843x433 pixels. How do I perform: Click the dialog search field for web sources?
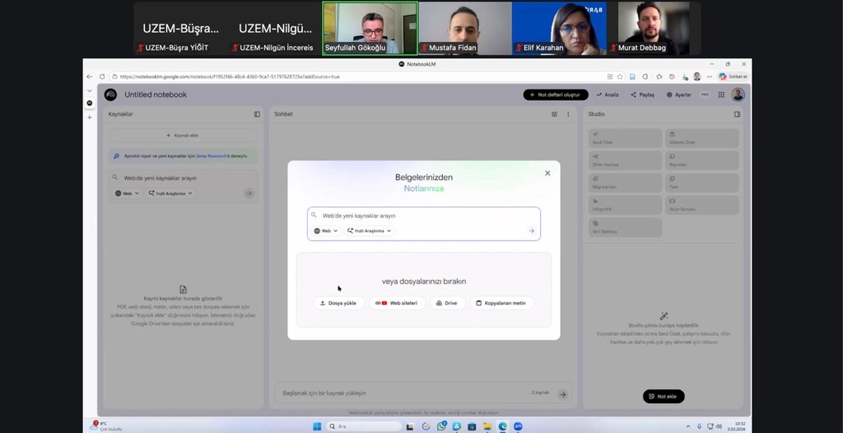[420, 216]
